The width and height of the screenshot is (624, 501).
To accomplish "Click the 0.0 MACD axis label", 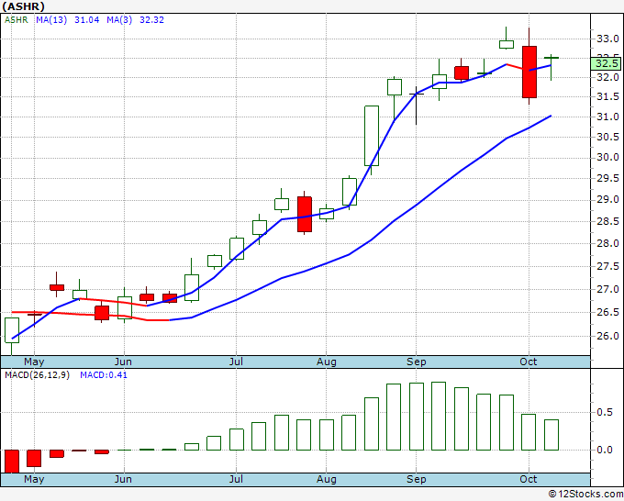I will (x=605, y=450).
